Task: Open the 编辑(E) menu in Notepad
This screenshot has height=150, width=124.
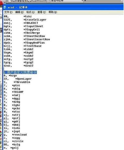Action: click(x=19, y=12)
